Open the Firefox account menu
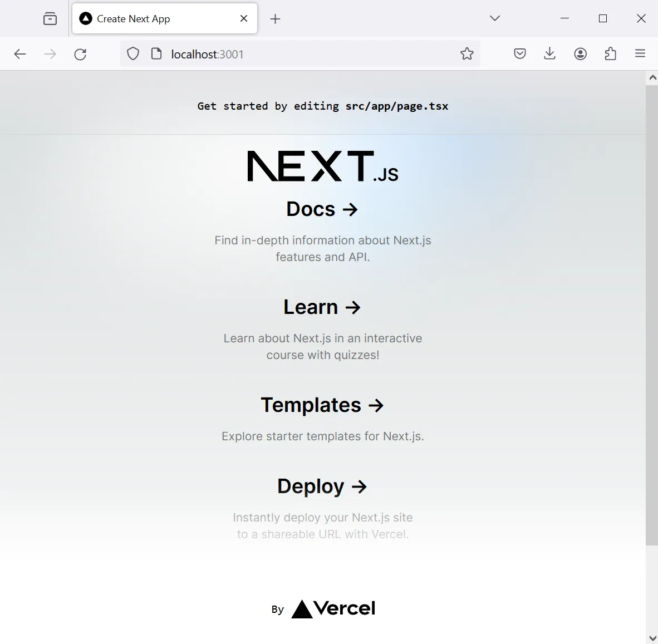The width and height of the screenshot is (658, 644). click(x=581, y=53)
